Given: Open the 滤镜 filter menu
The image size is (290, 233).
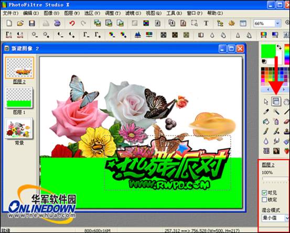Looking at the screenshot, I should click(133, 13).
